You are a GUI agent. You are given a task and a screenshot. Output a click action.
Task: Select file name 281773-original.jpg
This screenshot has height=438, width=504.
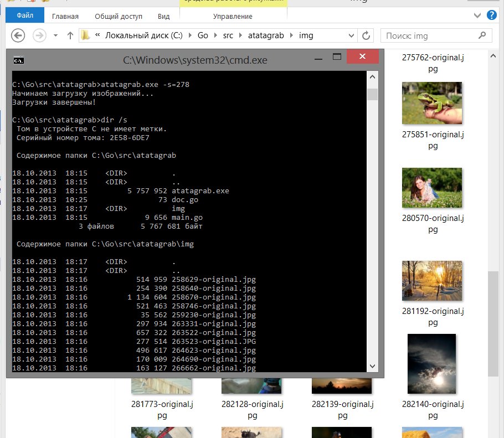(x=162, y=410)
